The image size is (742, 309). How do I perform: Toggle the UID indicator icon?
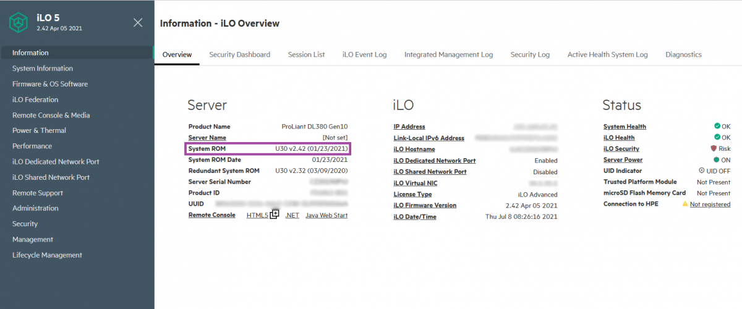coord(701,171)
